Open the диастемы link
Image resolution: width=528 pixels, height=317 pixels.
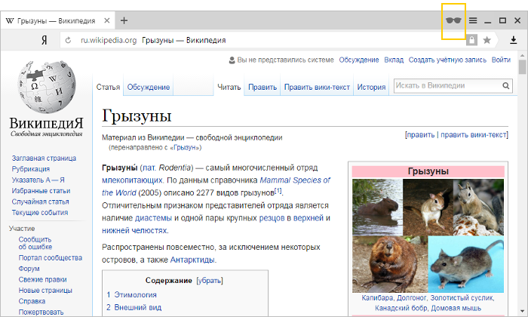(x=153, y=218)
